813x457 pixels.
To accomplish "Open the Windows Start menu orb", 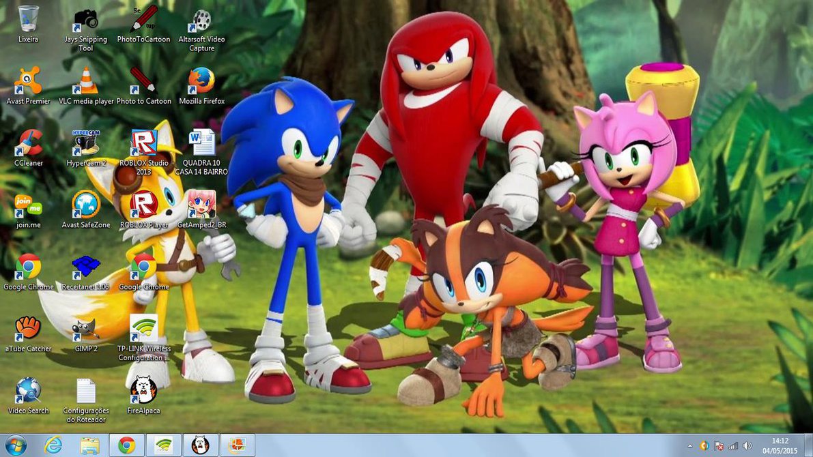I will click(16, 445).
